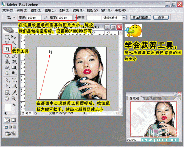This screenshot has height=147, width=184.
Task: Open the 图像 menu
Action: pyautogui.click(x=36, y=10)
